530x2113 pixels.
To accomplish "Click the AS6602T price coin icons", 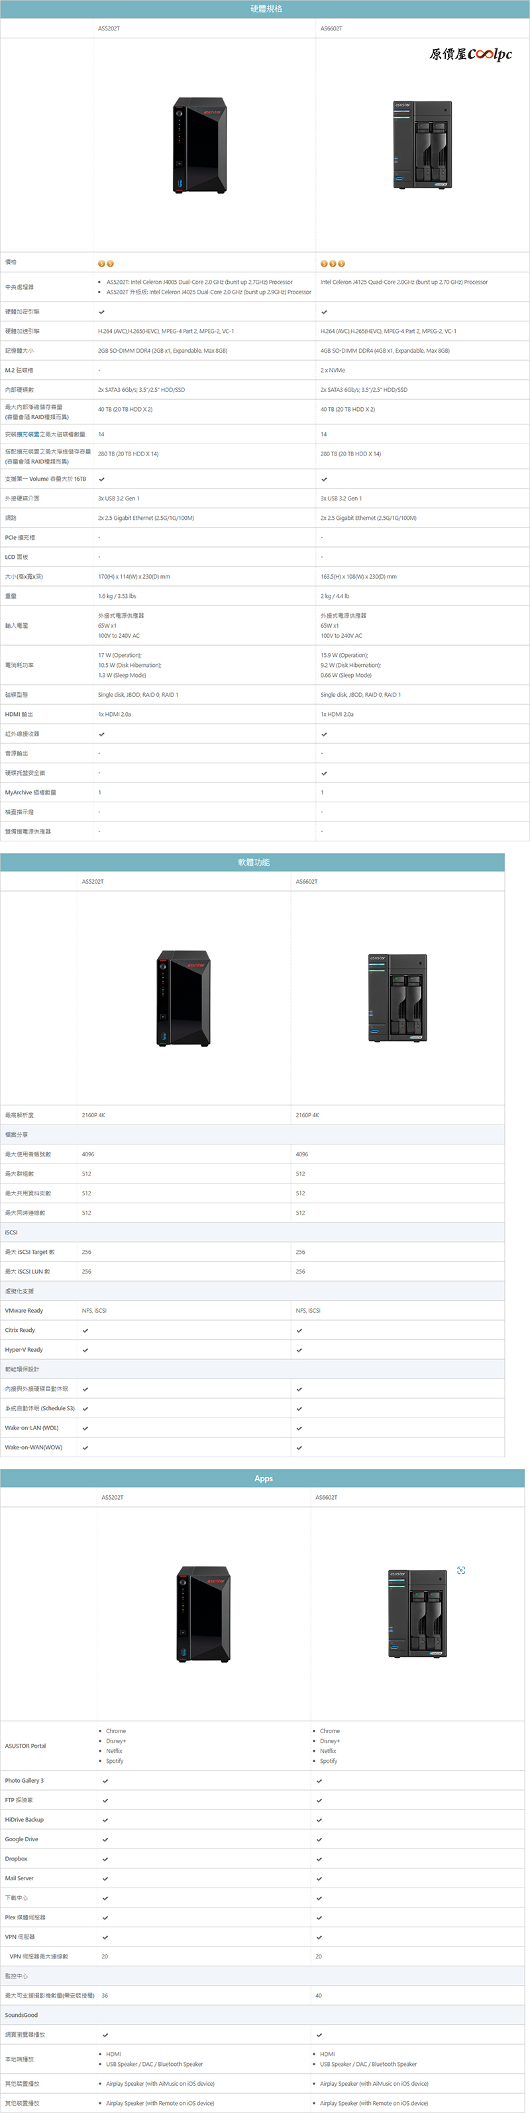I will (x=333, y=263).
